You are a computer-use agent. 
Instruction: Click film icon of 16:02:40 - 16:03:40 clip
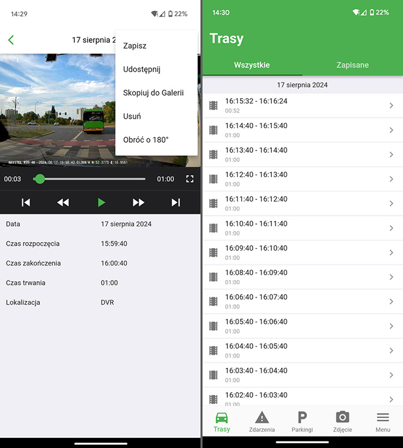click(213, 399)
